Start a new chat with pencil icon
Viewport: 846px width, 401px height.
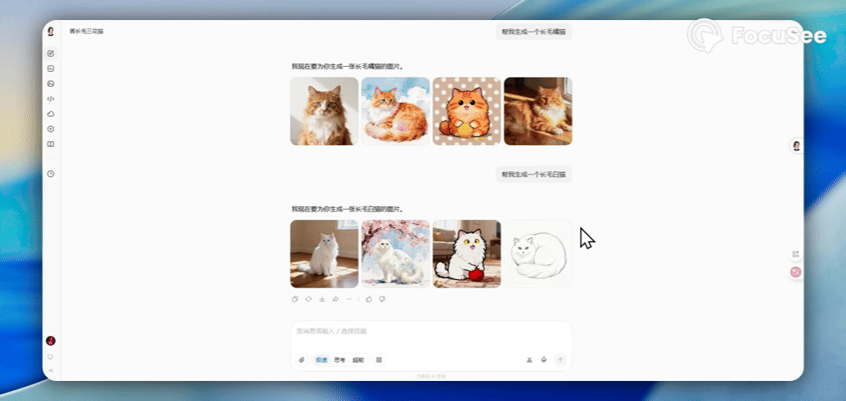point(51,53)
